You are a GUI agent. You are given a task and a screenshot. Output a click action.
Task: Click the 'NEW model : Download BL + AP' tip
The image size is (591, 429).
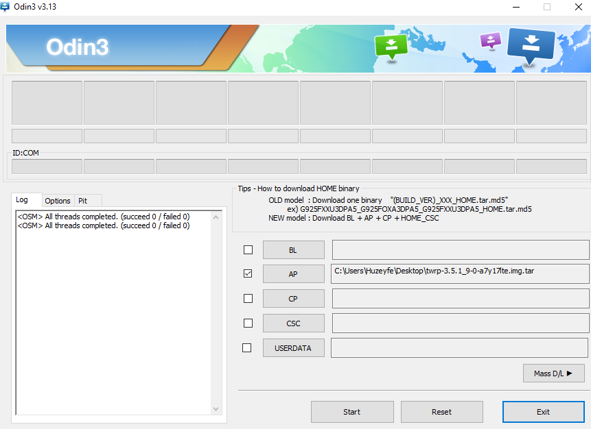[354, 218]
